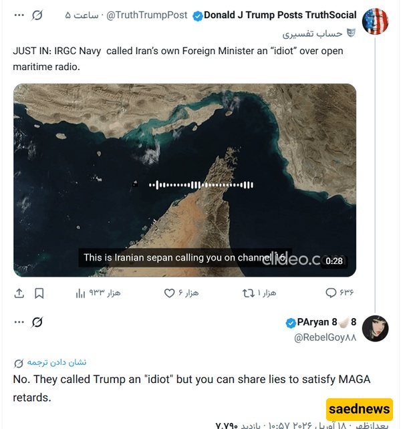Open Donald J Trump Posts TruthSocial profile avatar

tap(375, 22)
